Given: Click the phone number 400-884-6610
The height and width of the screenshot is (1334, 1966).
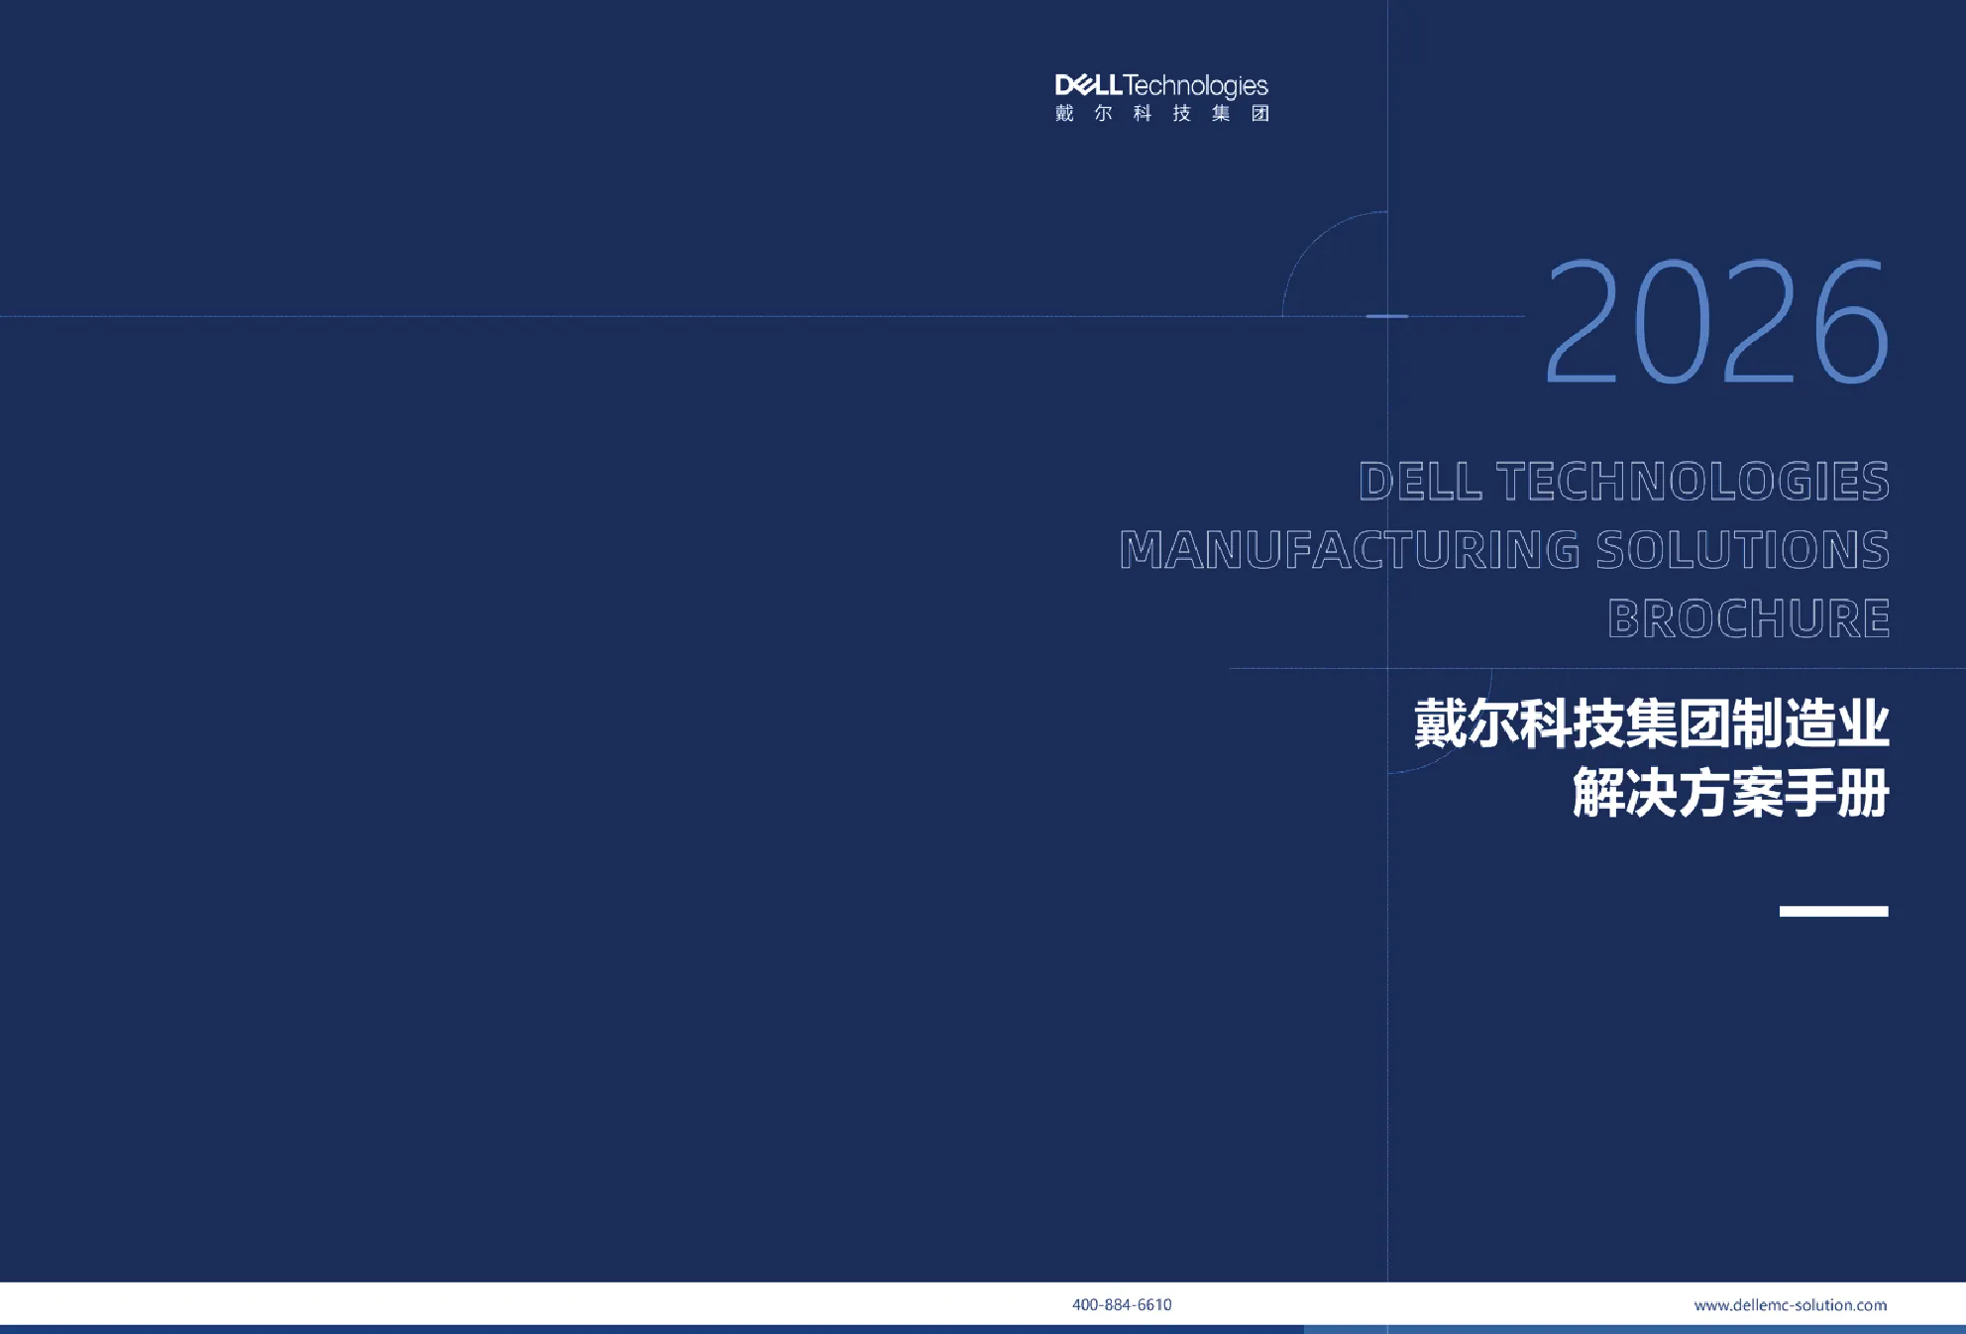Looking at the screenshot, I should [1122, 1304].
